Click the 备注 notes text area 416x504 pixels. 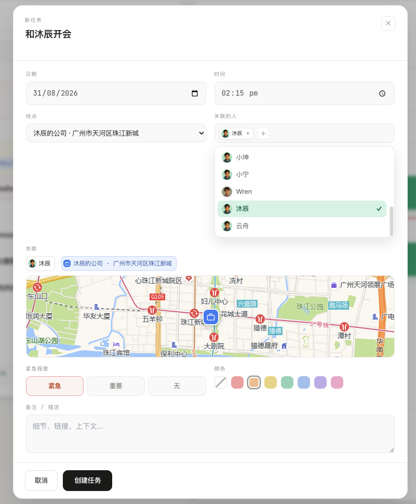210,434
